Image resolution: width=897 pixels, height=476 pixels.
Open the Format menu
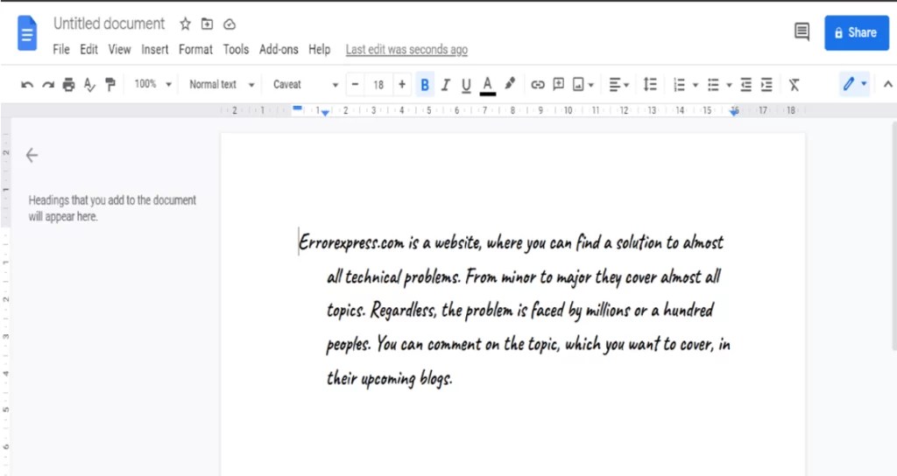click(195, 50)
